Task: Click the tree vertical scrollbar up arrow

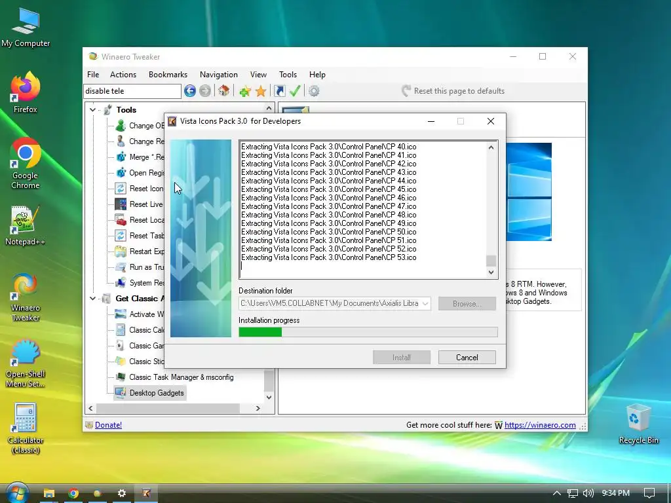Action: pos(269,108)
